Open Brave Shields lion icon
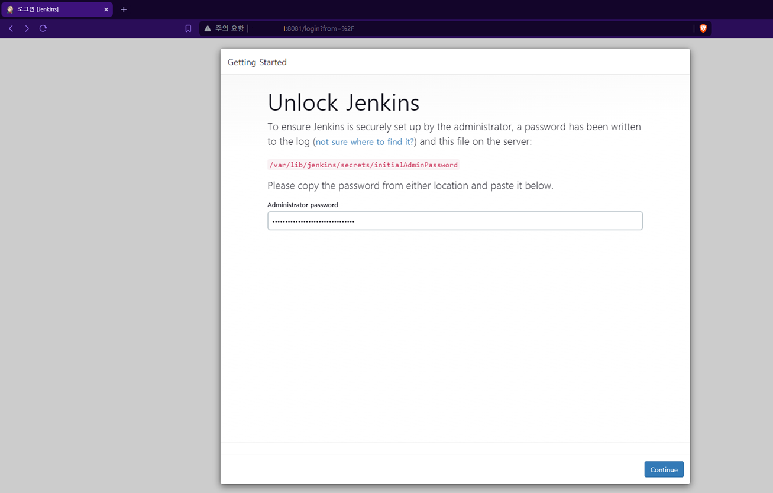The image size is (773, 493). click(703, 28)
